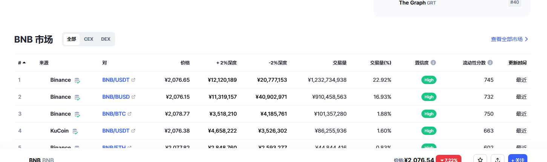This screenshot has width=547, height=162.
Task: Sort table by 交易量 column header
Action: 340,63
